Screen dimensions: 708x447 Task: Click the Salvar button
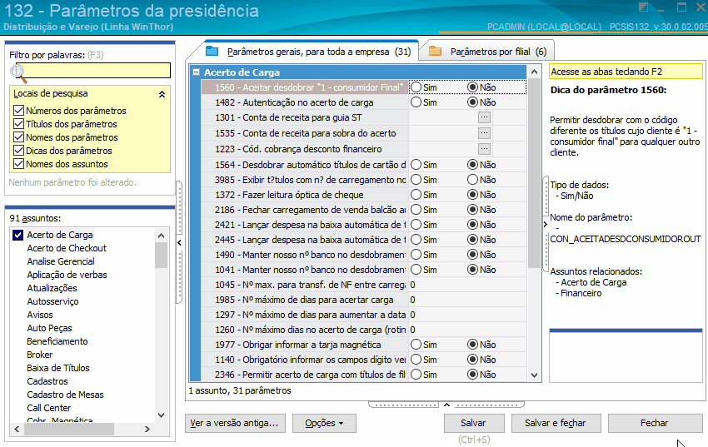tap(474, 423)
